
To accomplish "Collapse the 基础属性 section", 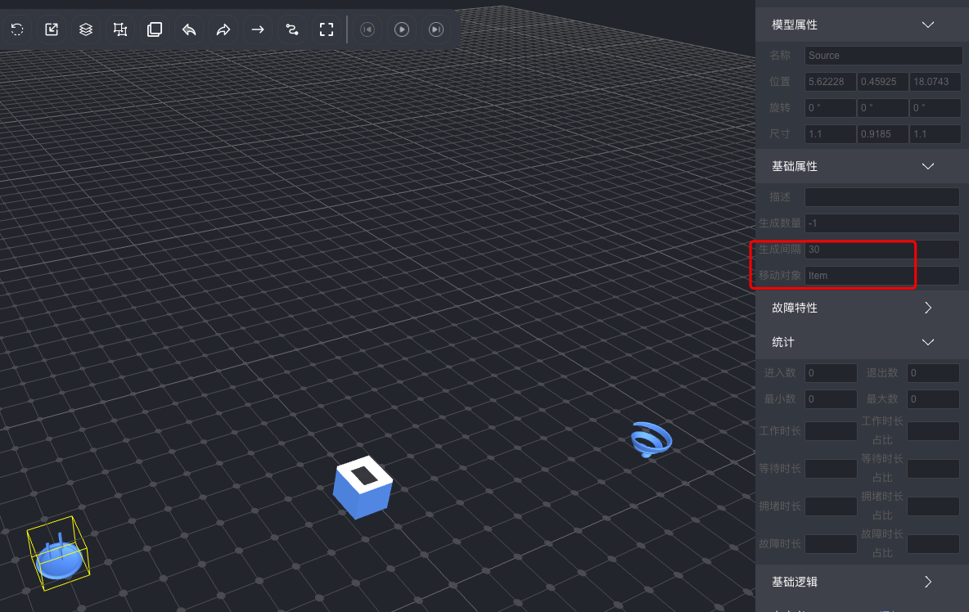I will pos(927,166).
